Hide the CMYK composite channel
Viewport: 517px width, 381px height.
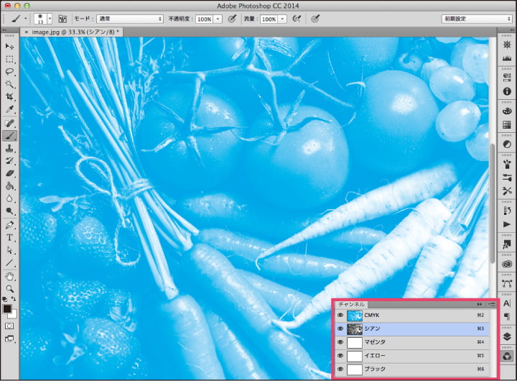pyautogui.click(x=340, y=316)
